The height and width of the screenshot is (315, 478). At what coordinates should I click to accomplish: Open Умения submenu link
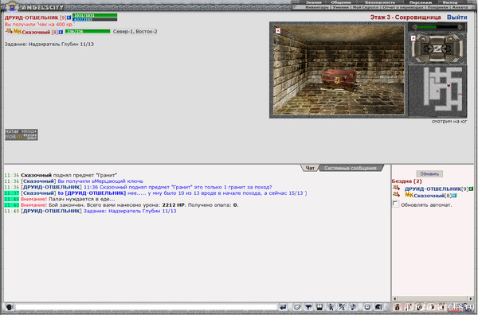pos(340,7)
